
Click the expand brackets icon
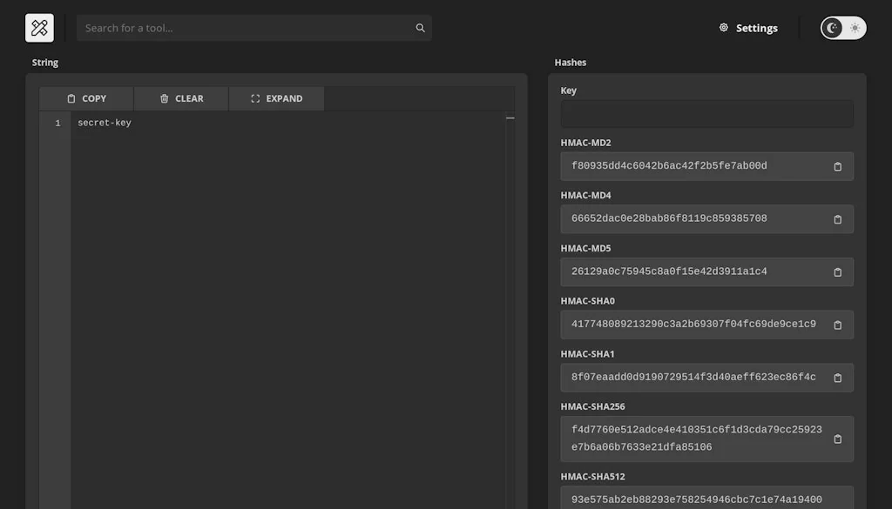point(255,98)
